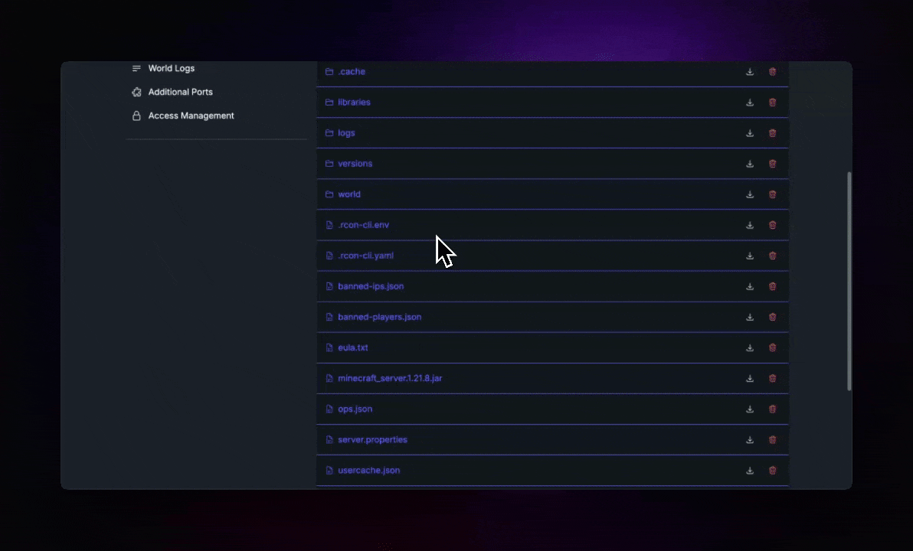Click the Additional Ports puzzle icon
This screenshot has height=551, width=913.
coord(136,92)
